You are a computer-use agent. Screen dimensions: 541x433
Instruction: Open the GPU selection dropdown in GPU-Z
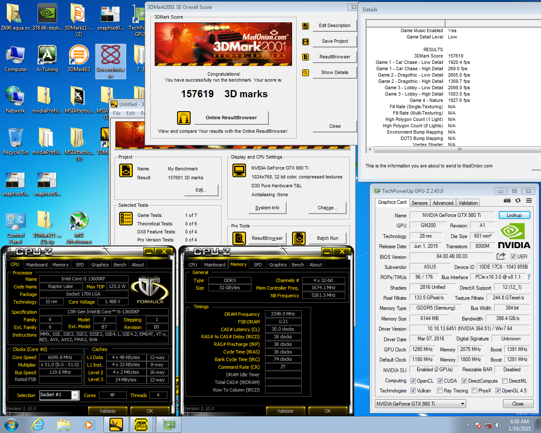(421, 404)
